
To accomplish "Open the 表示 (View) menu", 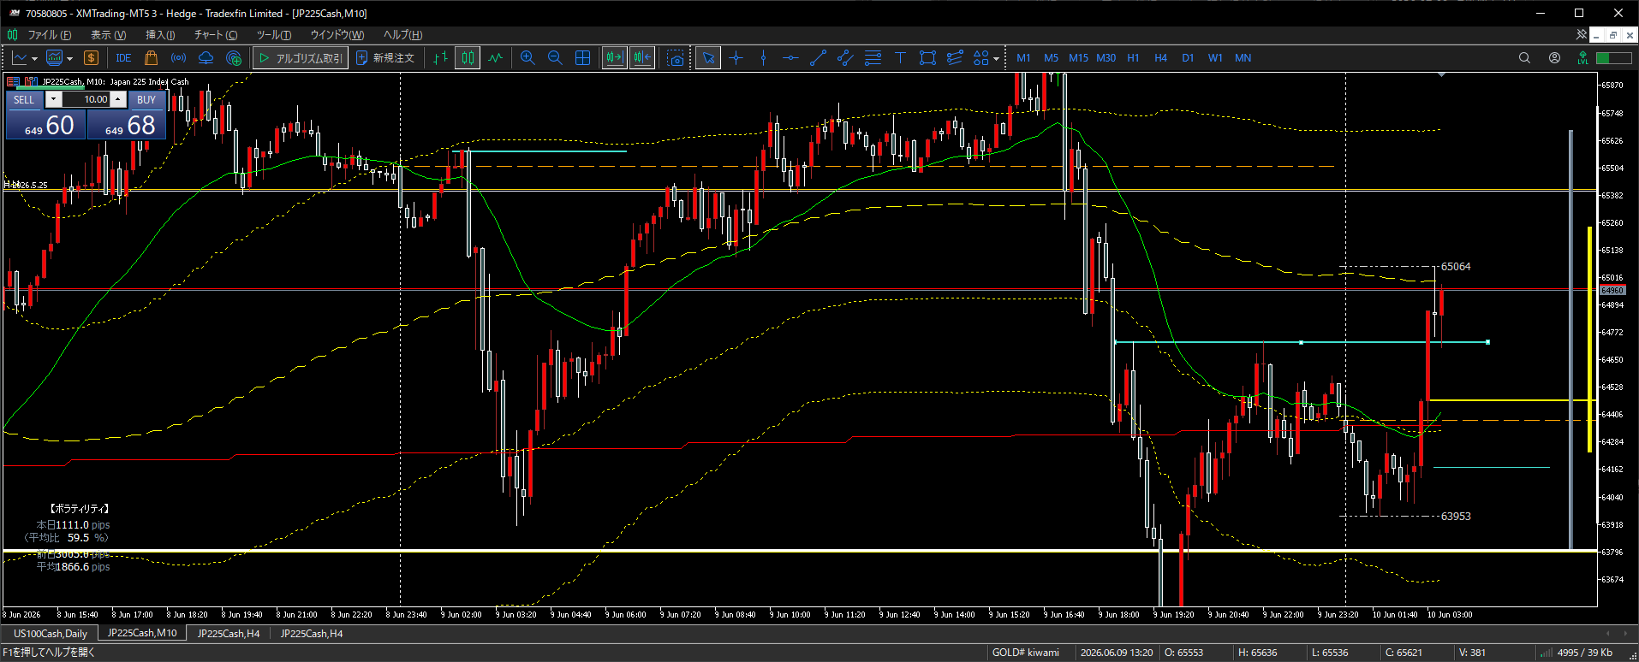I will tap(108, 35).
